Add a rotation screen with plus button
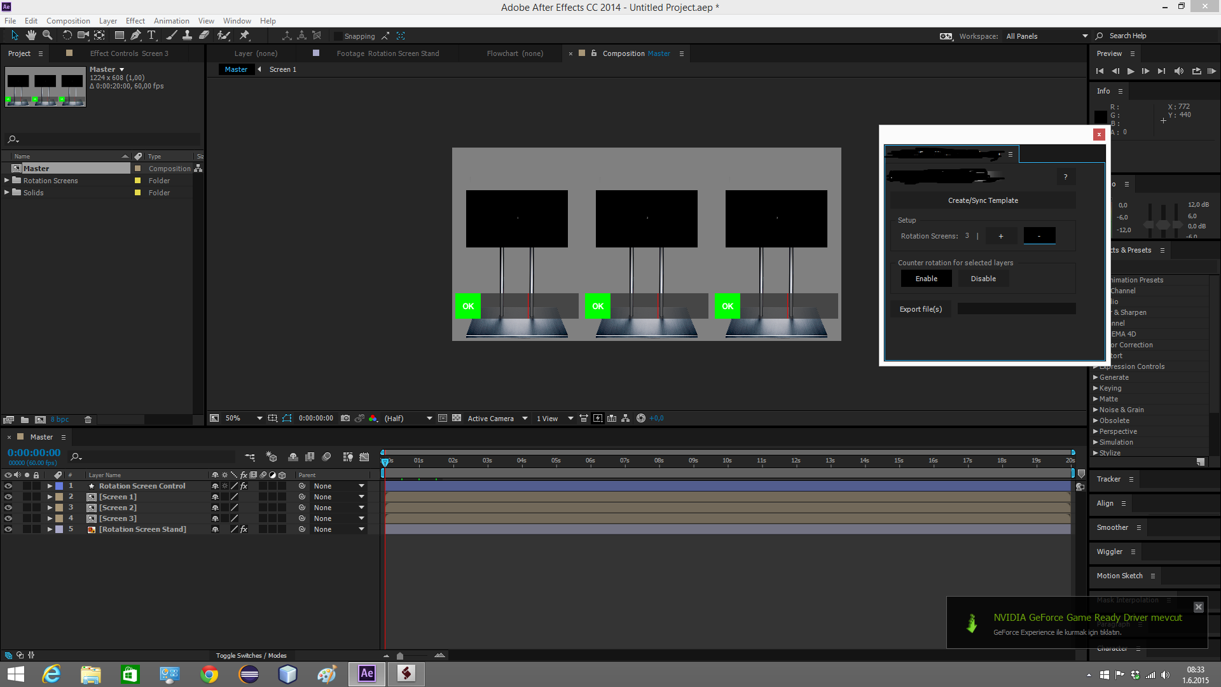This screenshot has height=687, width=1221. coord(1001,236)
